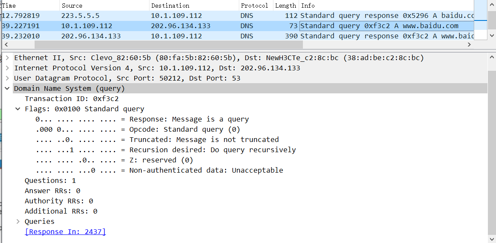Image resolution: width=496 pixels, height=243 pixels.
Task: Open the Response In: 2437 link
Action: click(x=65, y=231)
